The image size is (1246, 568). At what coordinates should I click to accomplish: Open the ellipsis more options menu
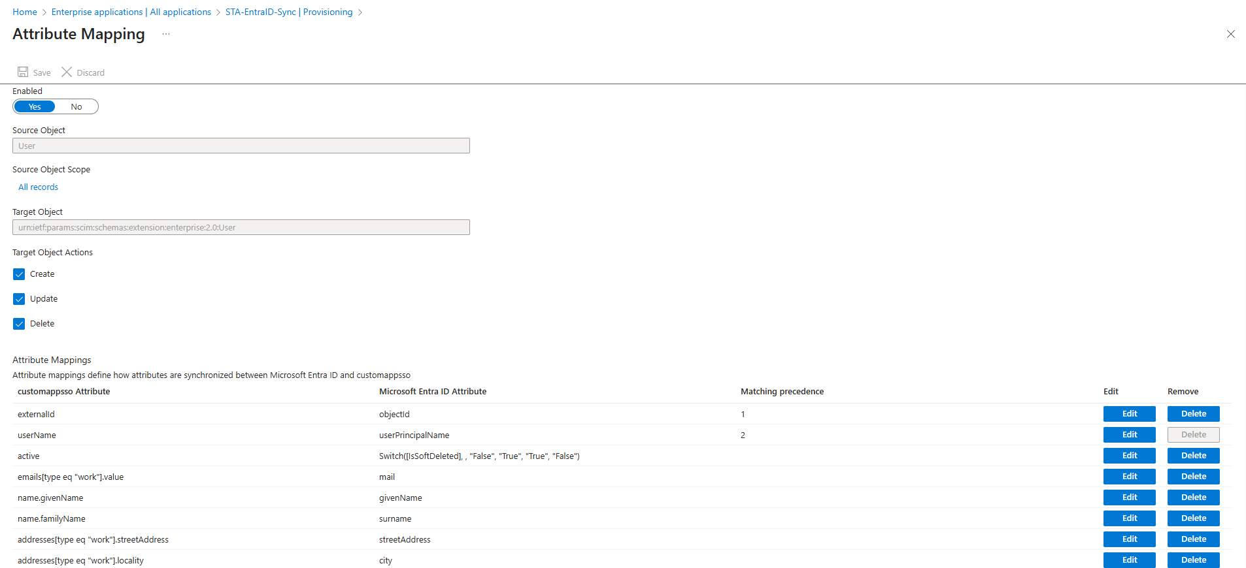point(166,34)
